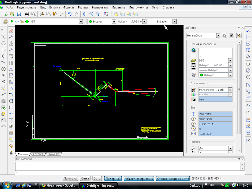
Task: Click the Cut scissors icon
Action: [x=42, y=14]
